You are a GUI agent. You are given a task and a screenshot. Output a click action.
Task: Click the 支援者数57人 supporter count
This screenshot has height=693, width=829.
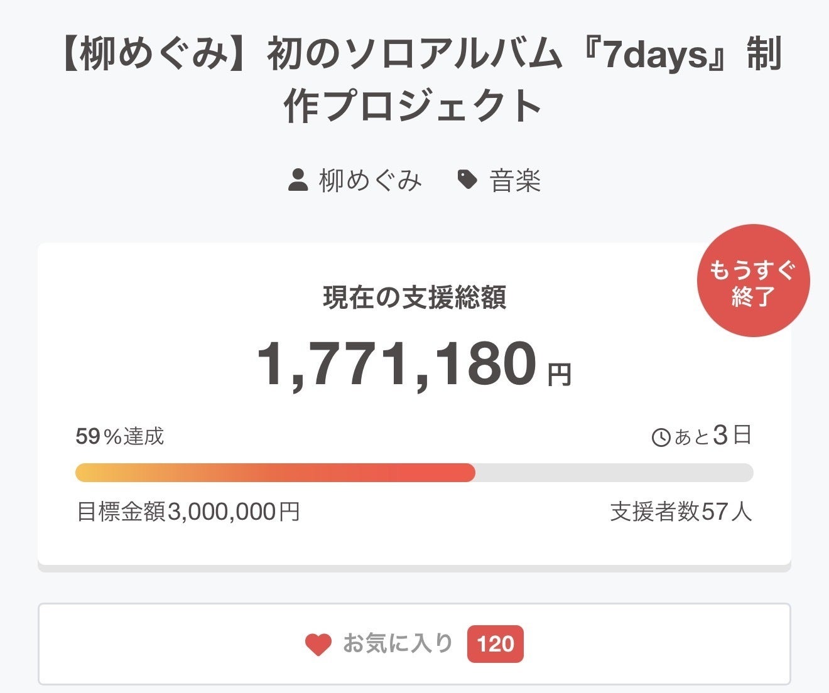[x=681, y=512]
